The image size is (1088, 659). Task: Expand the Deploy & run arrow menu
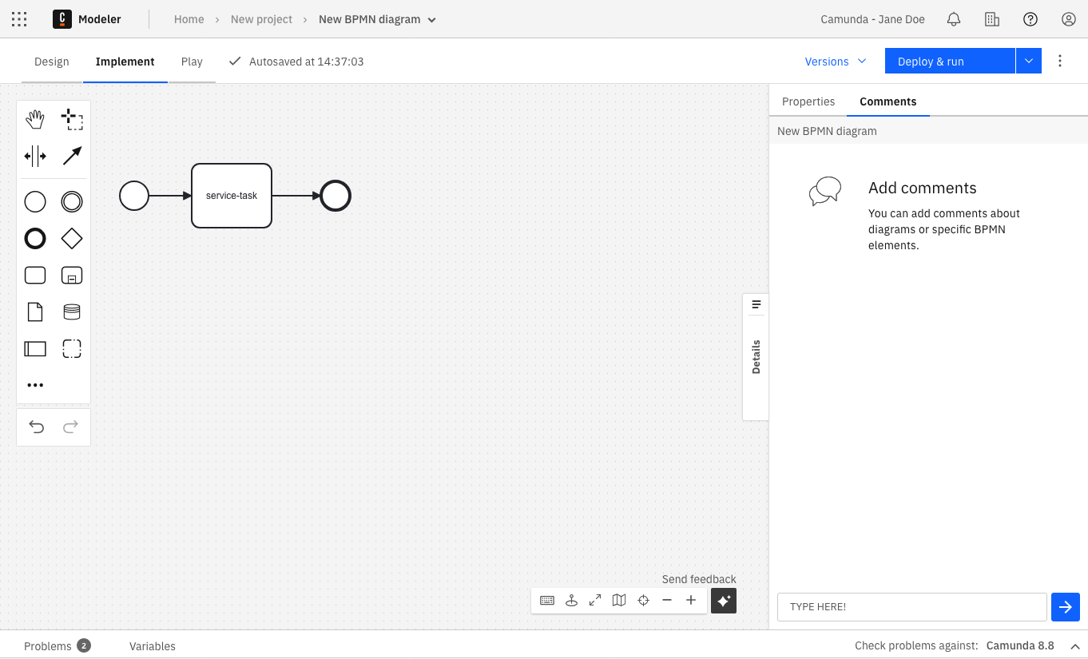[1029, 62]
